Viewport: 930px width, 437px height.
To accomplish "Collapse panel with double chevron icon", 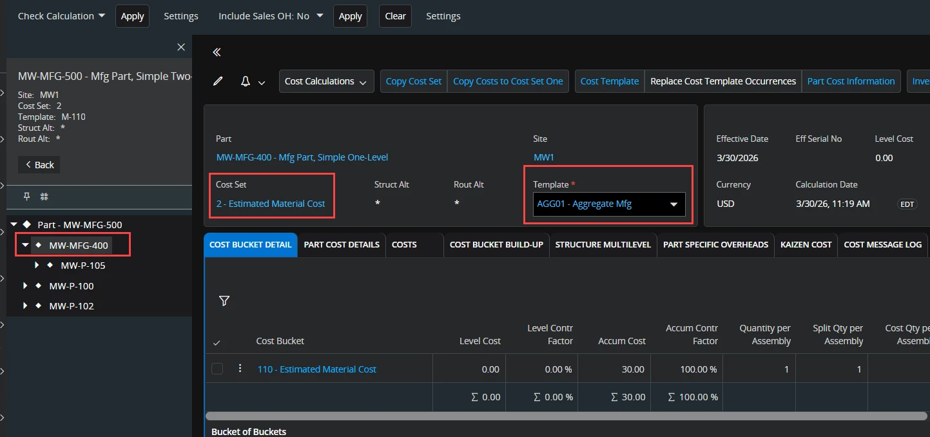I will pos(217,52).
